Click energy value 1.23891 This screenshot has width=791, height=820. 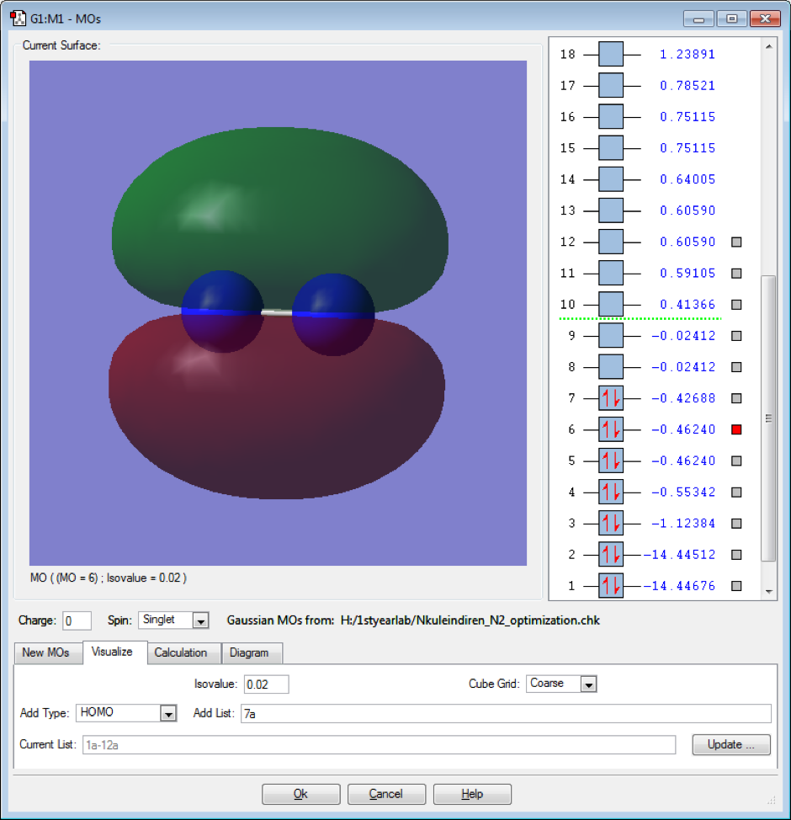click(x=687, y=54)
